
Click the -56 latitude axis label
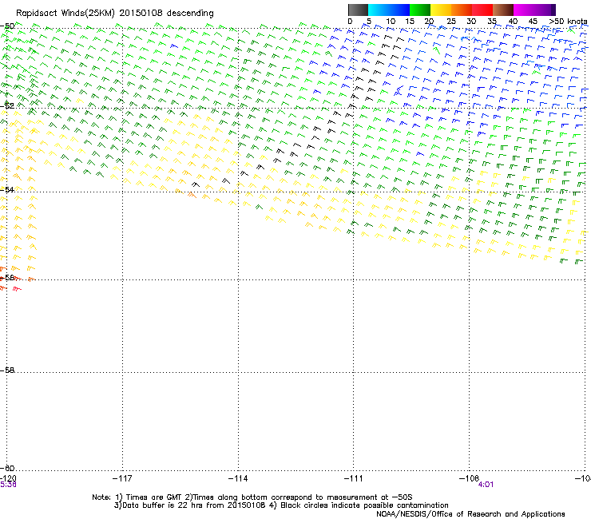(x=7, y=277)
